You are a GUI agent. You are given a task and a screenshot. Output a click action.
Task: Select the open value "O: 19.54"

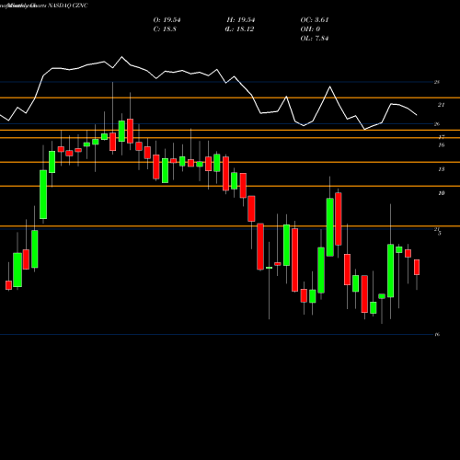pyautogui.click(x=167, y=20)
